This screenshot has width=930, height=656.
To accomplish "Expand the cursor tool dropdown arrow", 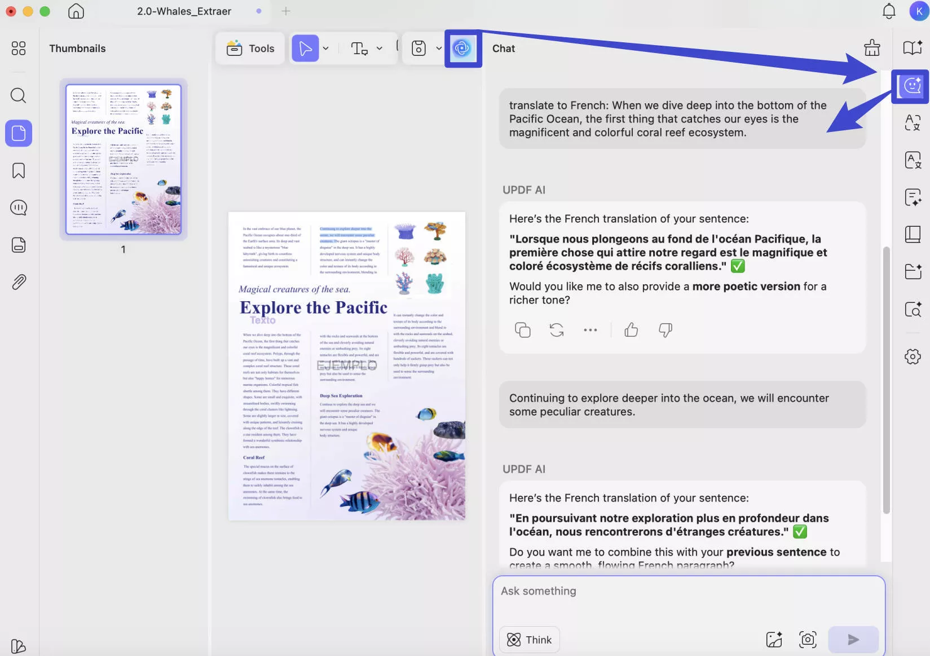I will 326,49.
